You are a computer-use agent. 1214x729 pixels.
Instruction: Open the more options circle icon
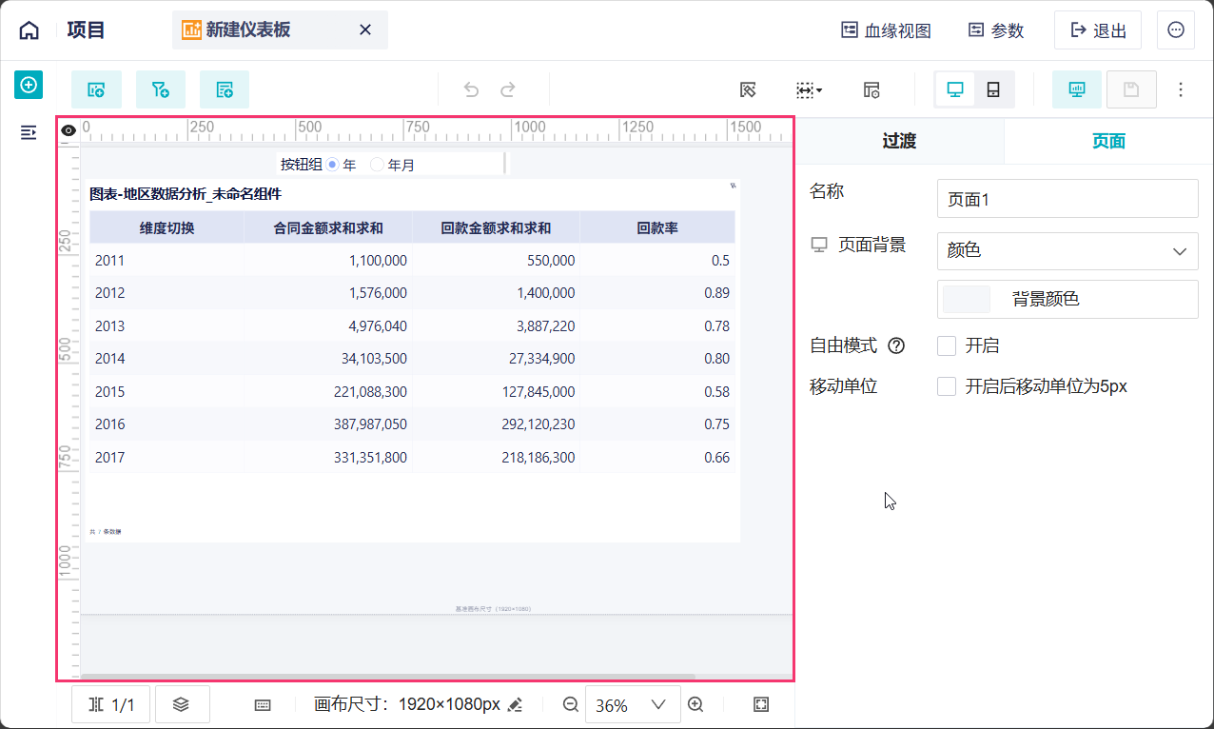1176,30
